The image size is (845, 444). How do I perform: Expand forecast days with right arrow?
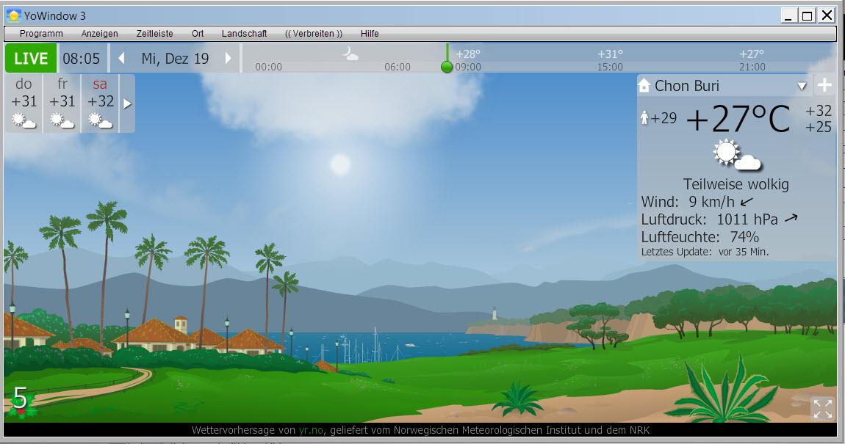(127, 103)
